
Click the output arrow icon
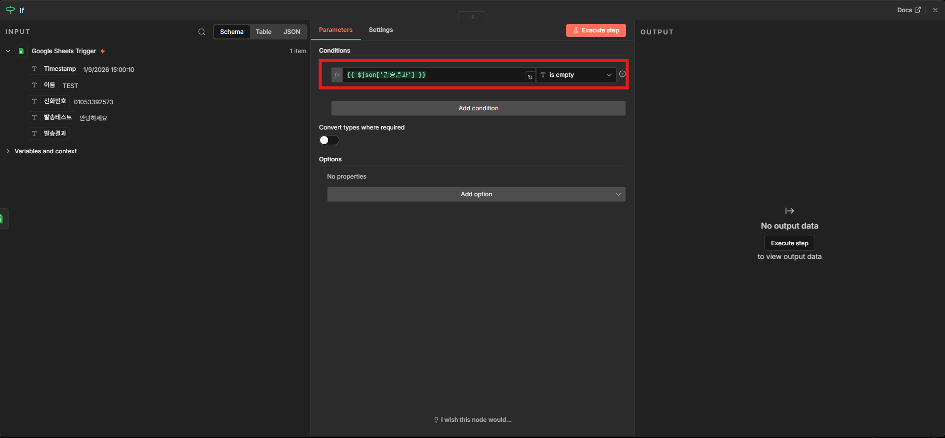789,211
